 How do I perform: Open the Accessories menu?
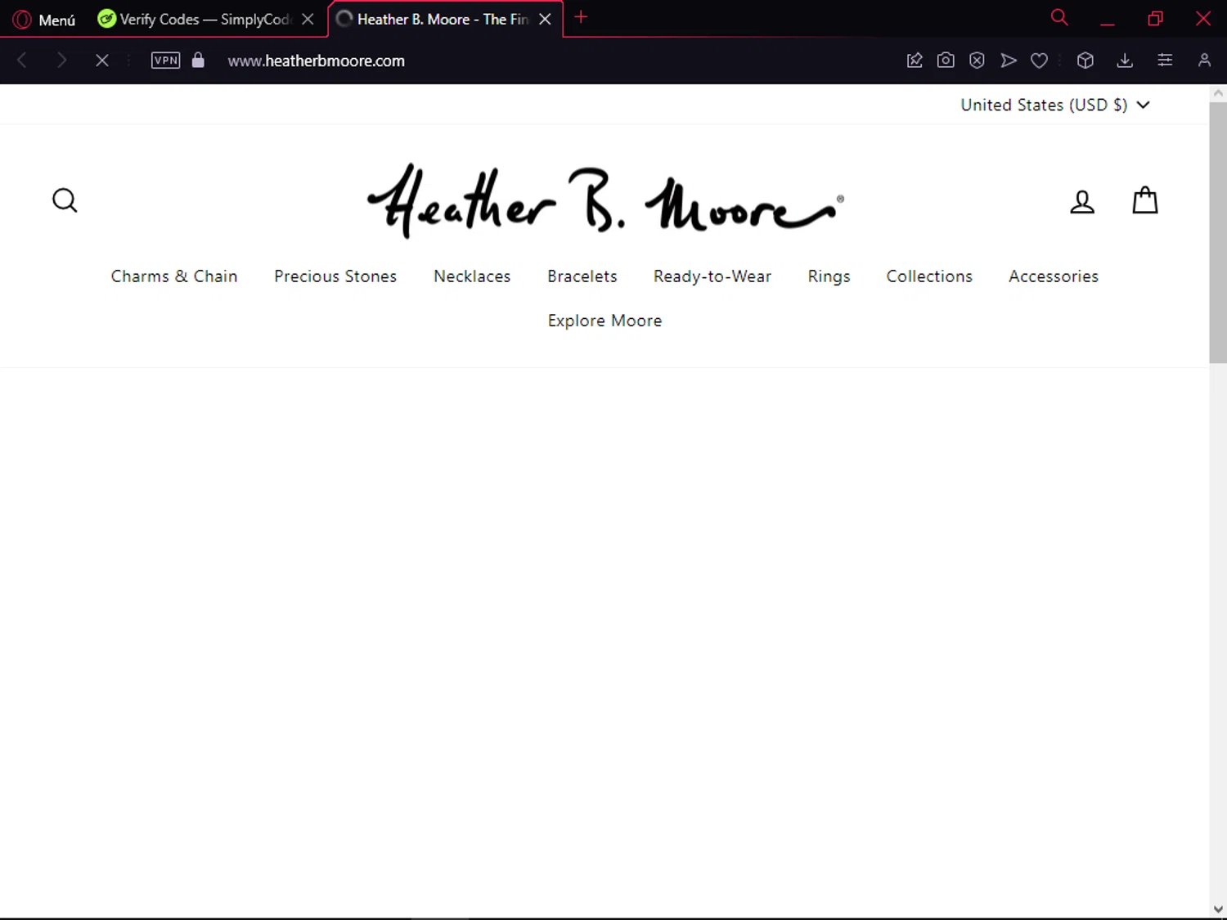1054,276
